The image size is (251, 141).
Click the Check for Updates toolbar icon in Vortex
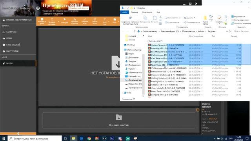click(x=52, y=21)
